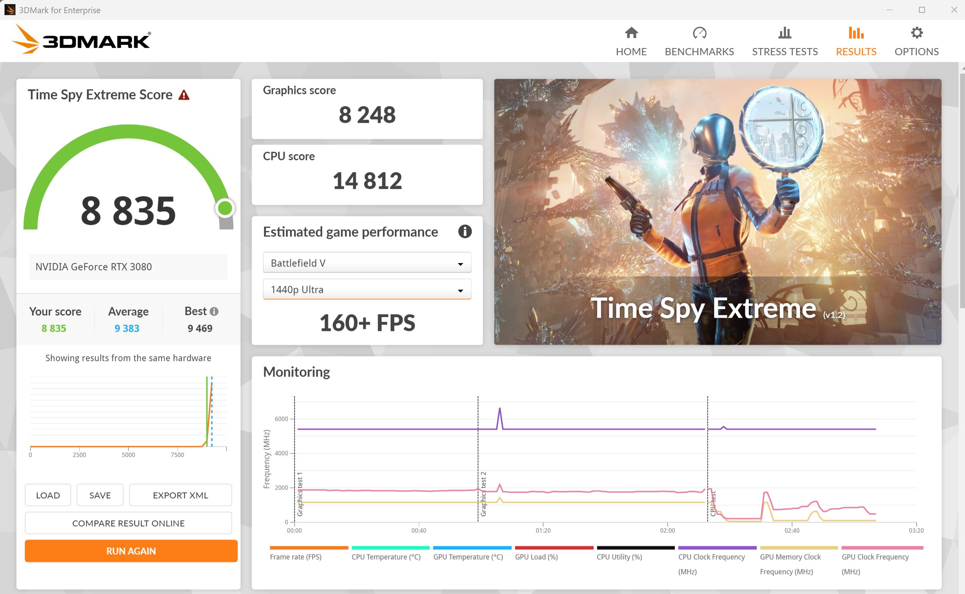Screen dimensions: 965x594
Task: Open the Battlefield V game dropdown
Action: 367,263
